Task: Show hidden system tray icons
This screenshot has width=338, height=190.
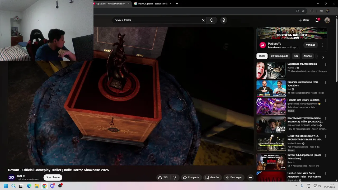Action: click(295, 186)
